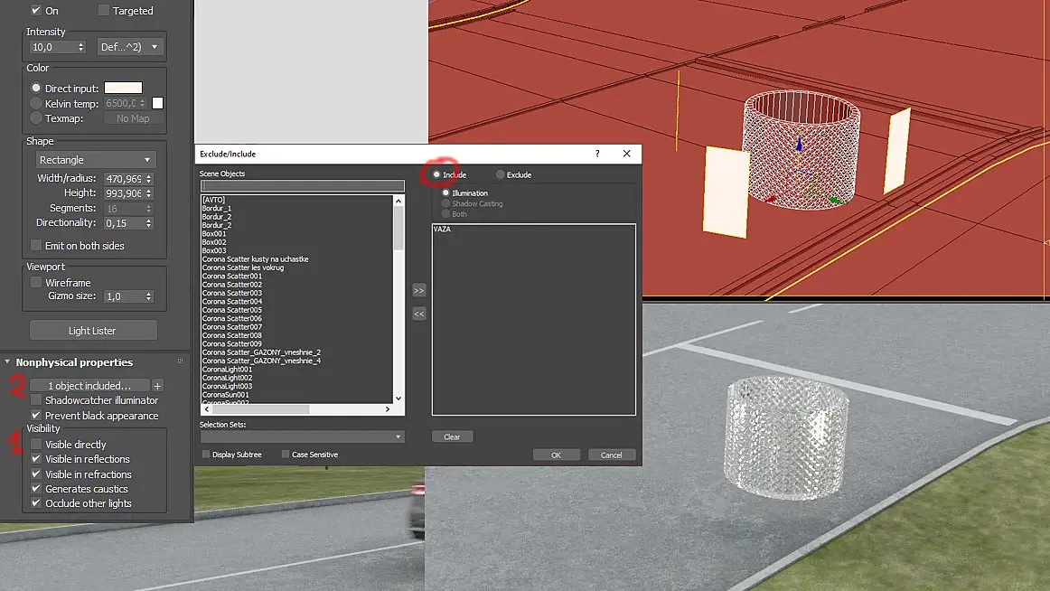Click the >> move-right arrow button
Image resolution: width=1050 pixels, height=591 pixels.
pyautogui.click(x=418, y=290)
